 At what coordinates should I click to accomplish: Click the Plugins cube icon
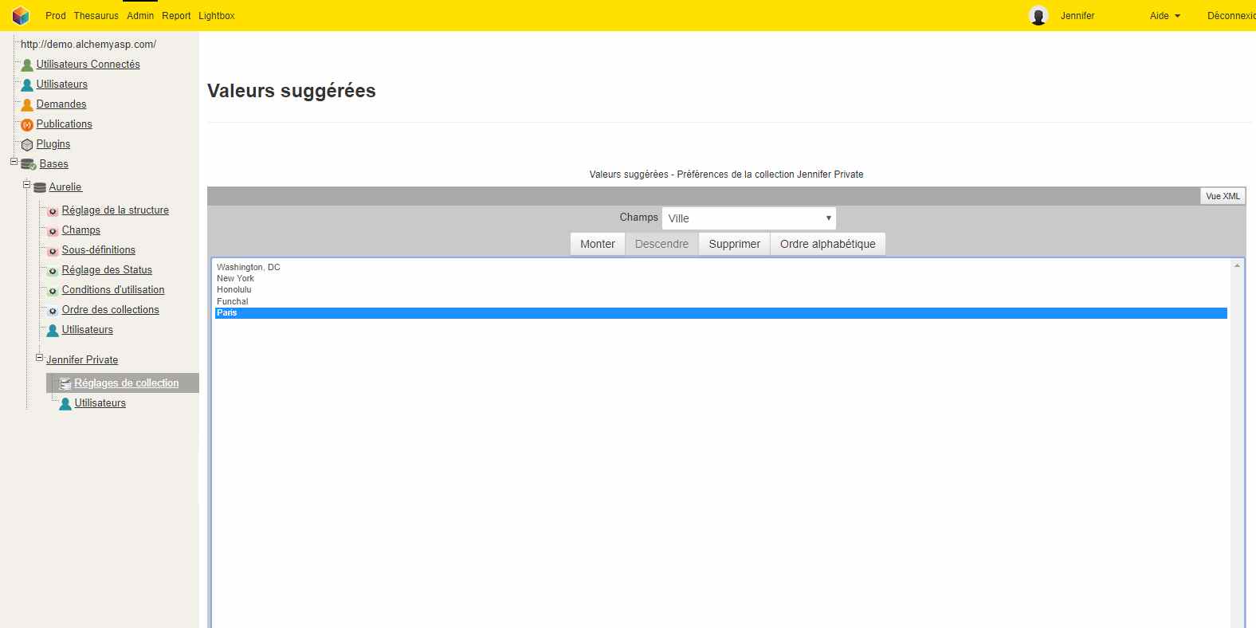(x=27, y=145)
